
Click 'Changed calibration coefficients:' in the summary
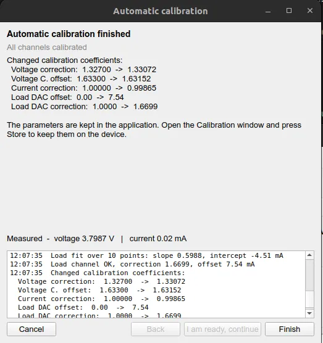tap(65, 60)
